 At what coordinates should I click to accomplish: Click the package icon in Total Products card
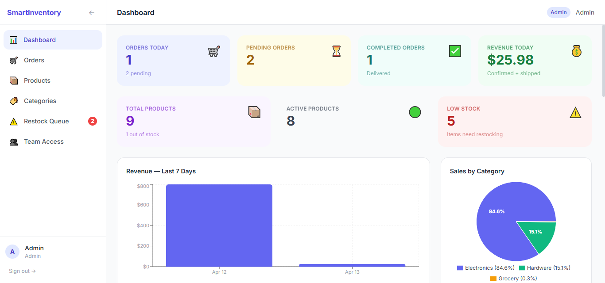coord(254,112)
